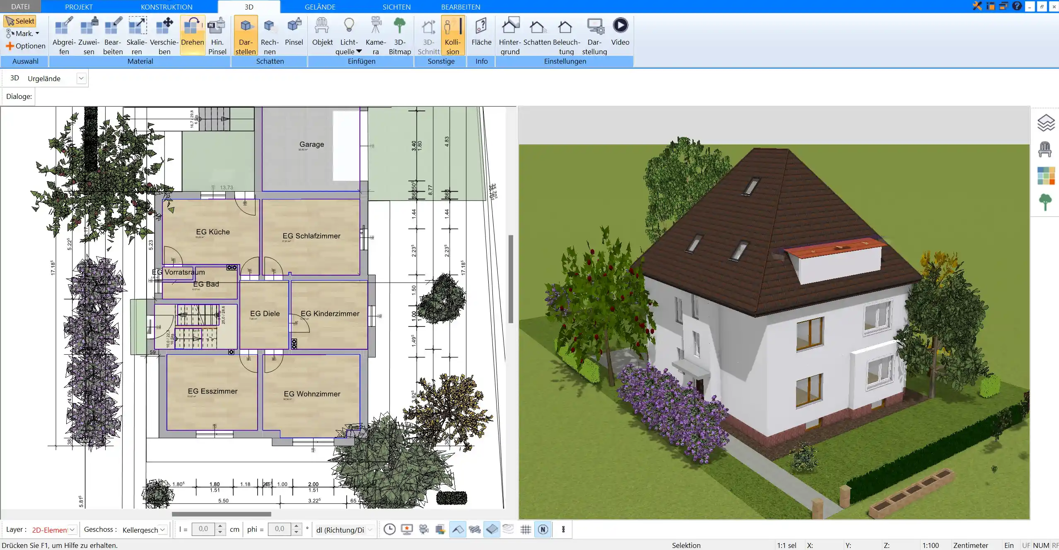Click the layered pages icon in bottom toolbar
This screenshot has width=1059, height=550.
click(440, 529)
